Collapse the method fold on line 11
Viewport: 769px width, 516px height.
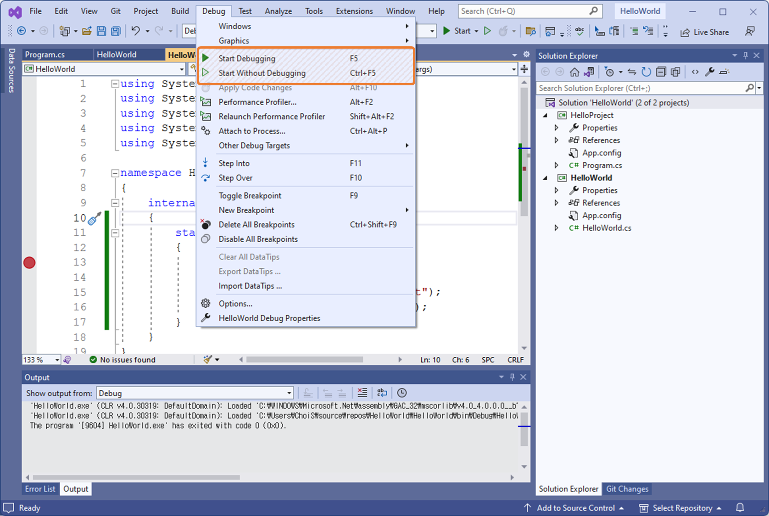115,233
